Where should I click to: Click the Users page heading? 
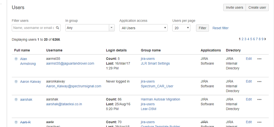click(18, 7)
